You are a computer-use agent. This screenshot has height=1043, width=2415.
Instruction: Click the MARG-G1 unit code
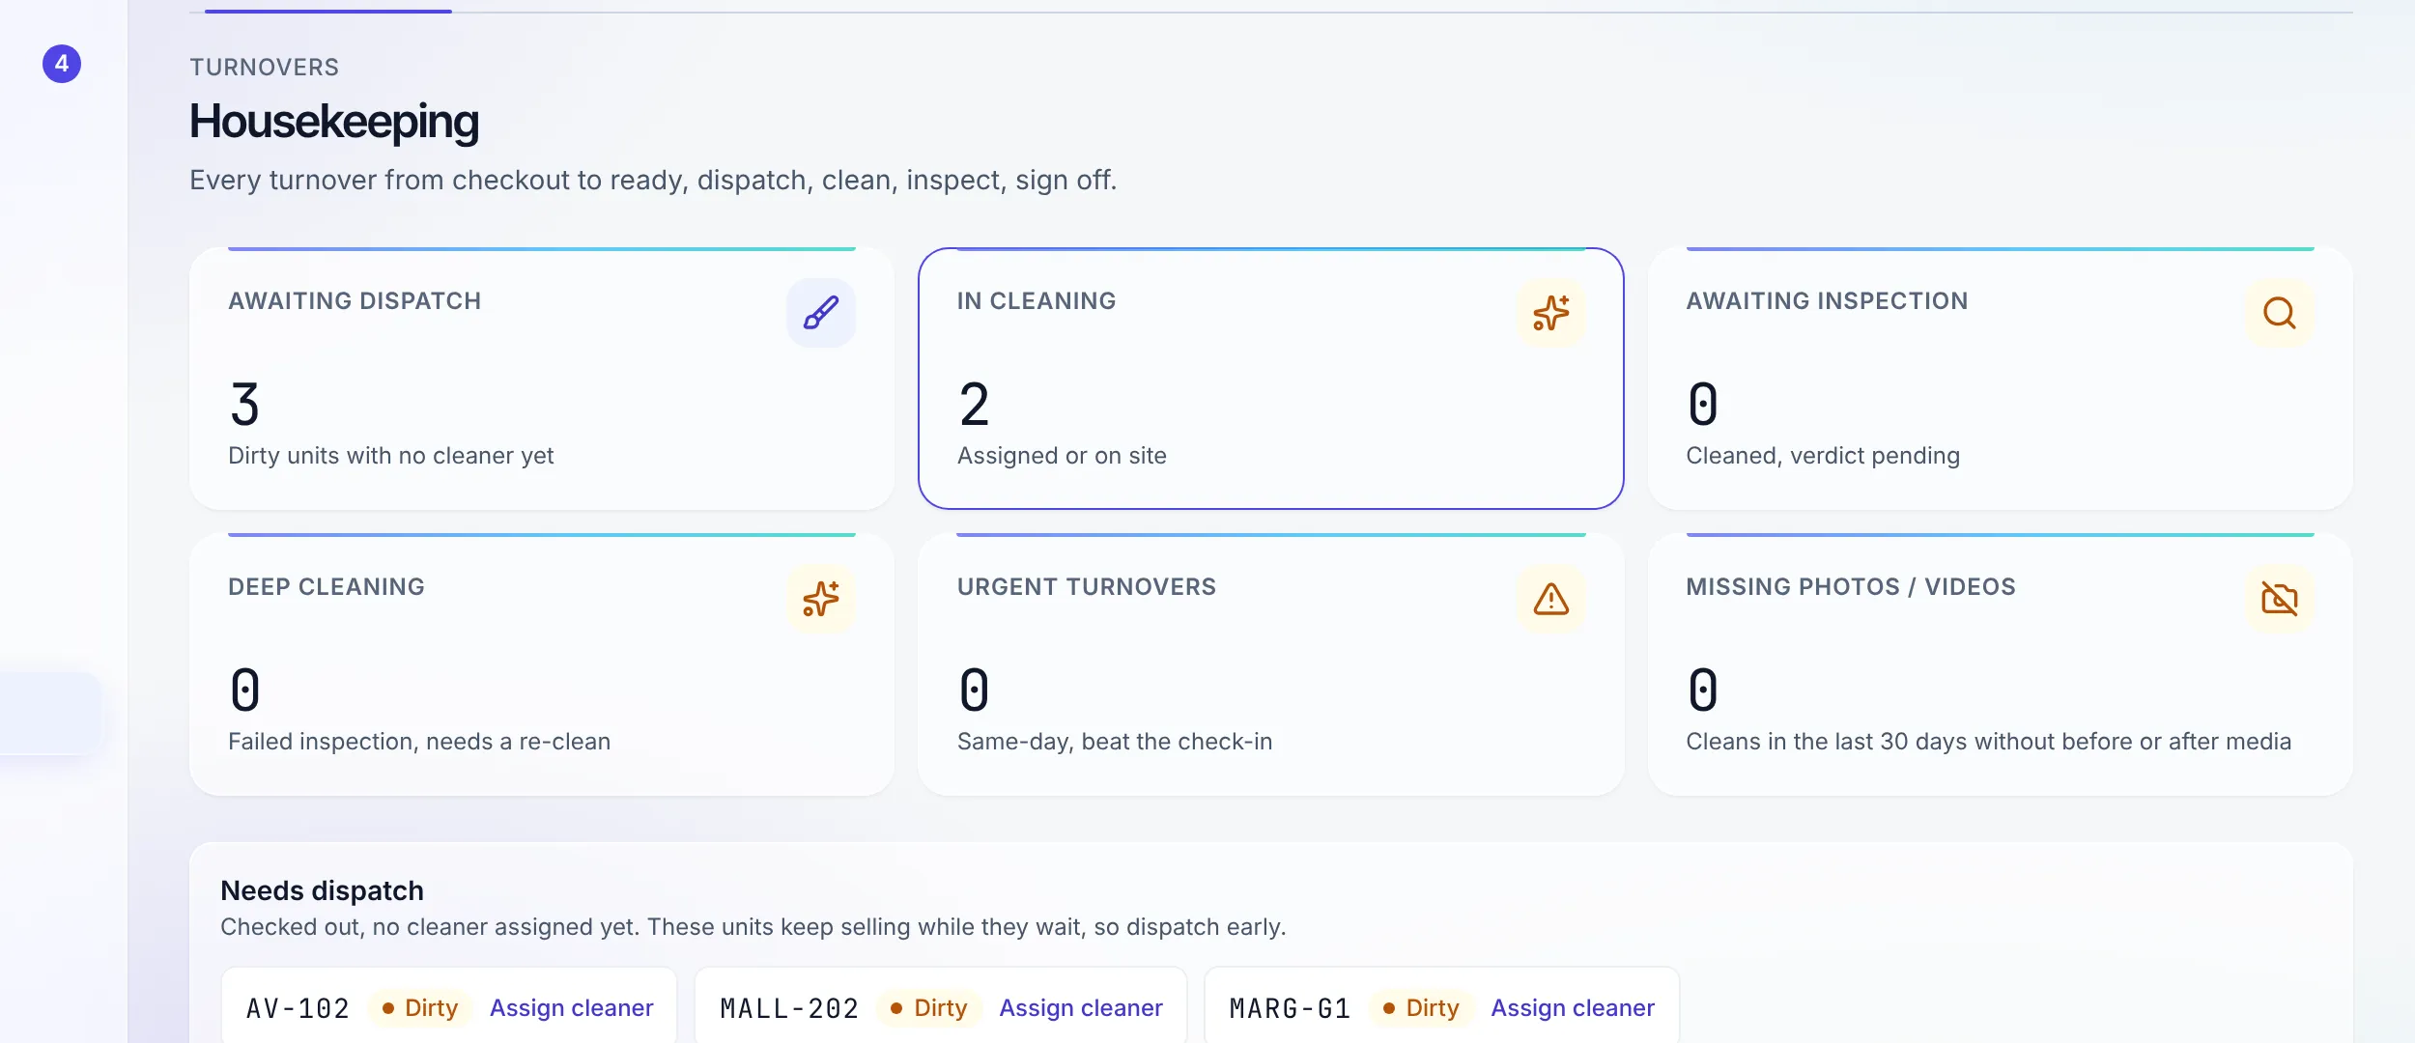click(x=1290, y=1008)
